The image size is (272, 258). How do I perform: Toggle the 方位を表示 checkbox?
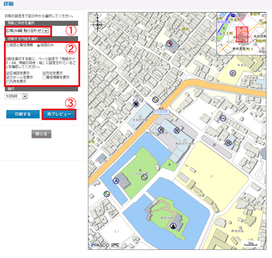(x=44, y=74)
